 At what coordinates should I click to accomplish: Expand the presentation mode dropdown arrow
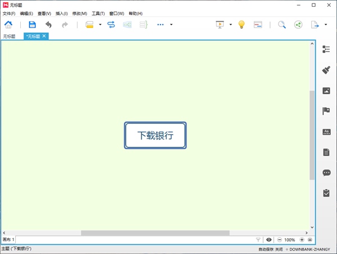click(x=230, y=25)
